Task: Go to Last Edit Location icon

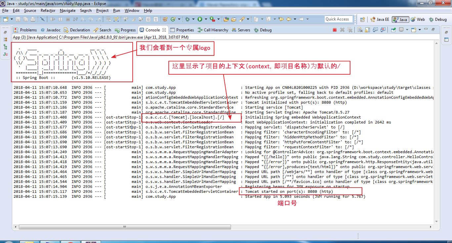Action: click(x=281, y=19)
